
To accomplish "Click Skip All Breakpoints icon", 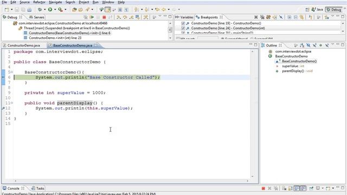I will (281, 17).
